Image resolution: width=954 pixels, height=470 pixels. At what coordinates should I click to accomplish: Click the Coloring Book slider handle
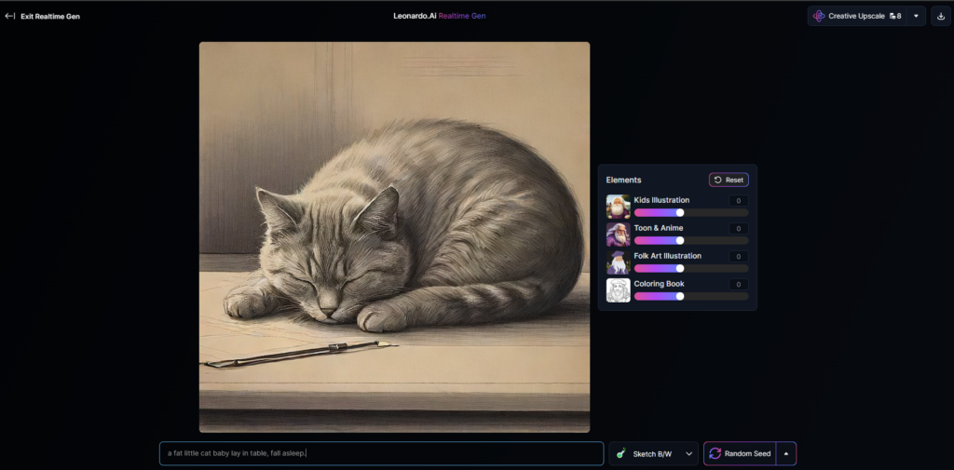click(680, 296)
